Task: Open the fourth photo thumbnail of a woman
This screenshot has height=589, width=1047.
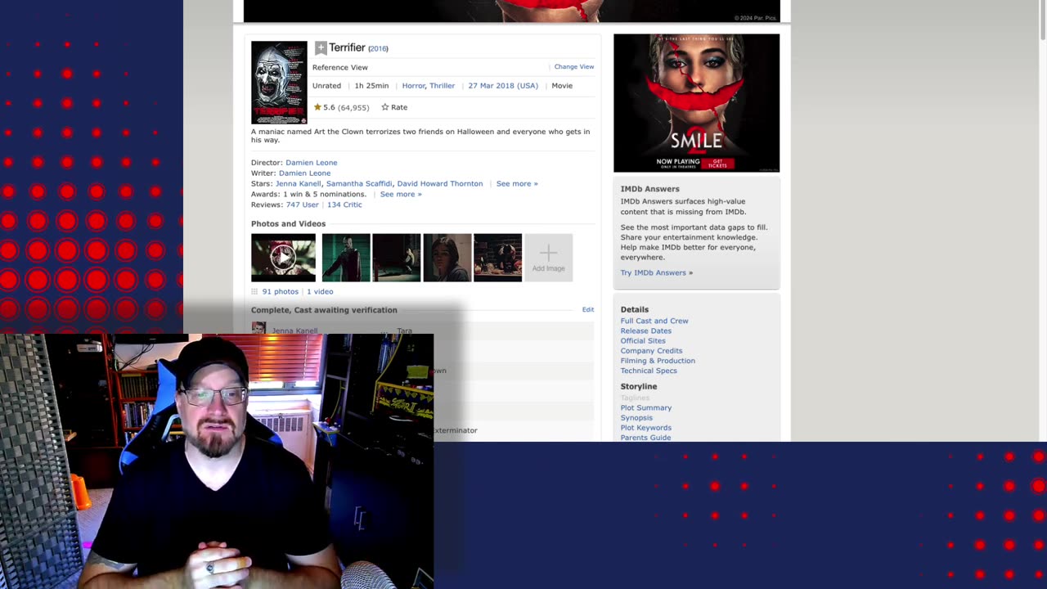Action: click(447, 258)
